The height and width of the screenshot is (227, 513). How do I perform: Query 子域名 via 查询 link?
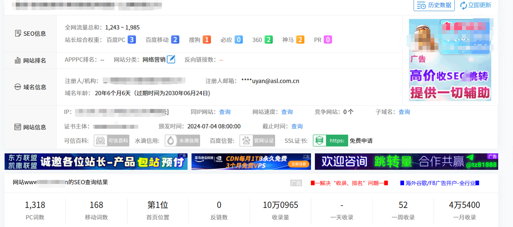[x=404, y=112]
